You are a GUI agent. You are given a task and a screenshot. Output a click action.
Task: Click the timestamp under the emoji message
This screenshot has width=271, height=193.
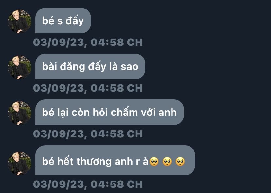tap(88, 184)
